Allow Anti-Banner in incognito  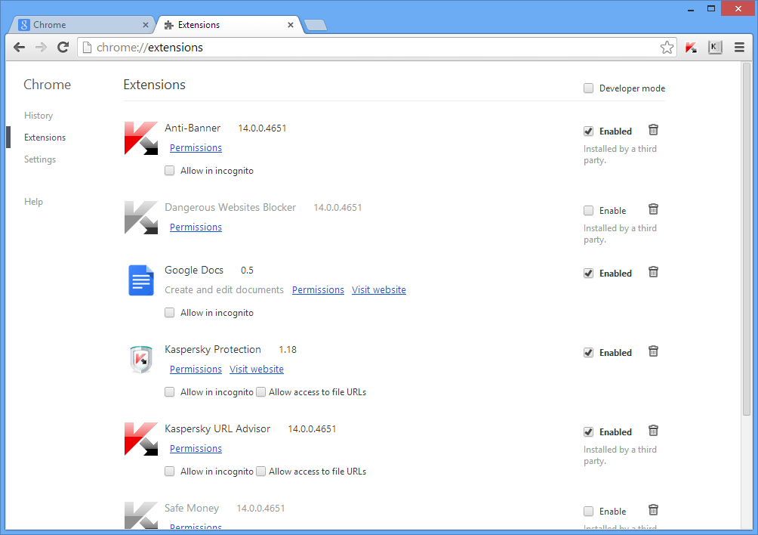point(169,171)
